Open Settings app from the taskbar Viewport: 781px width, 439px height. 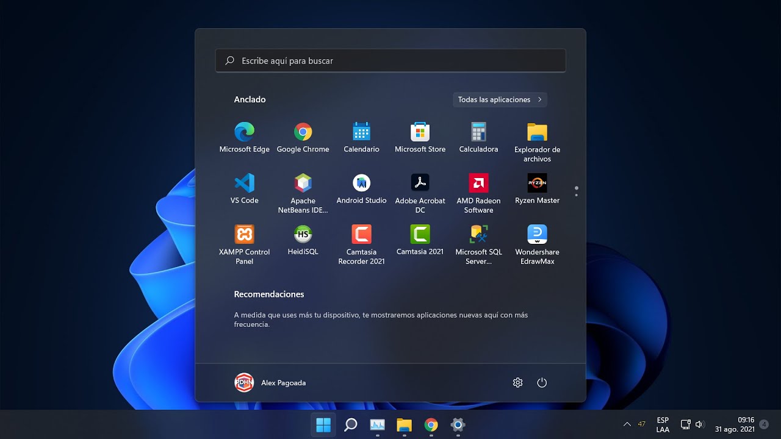(x=458, y=424)
